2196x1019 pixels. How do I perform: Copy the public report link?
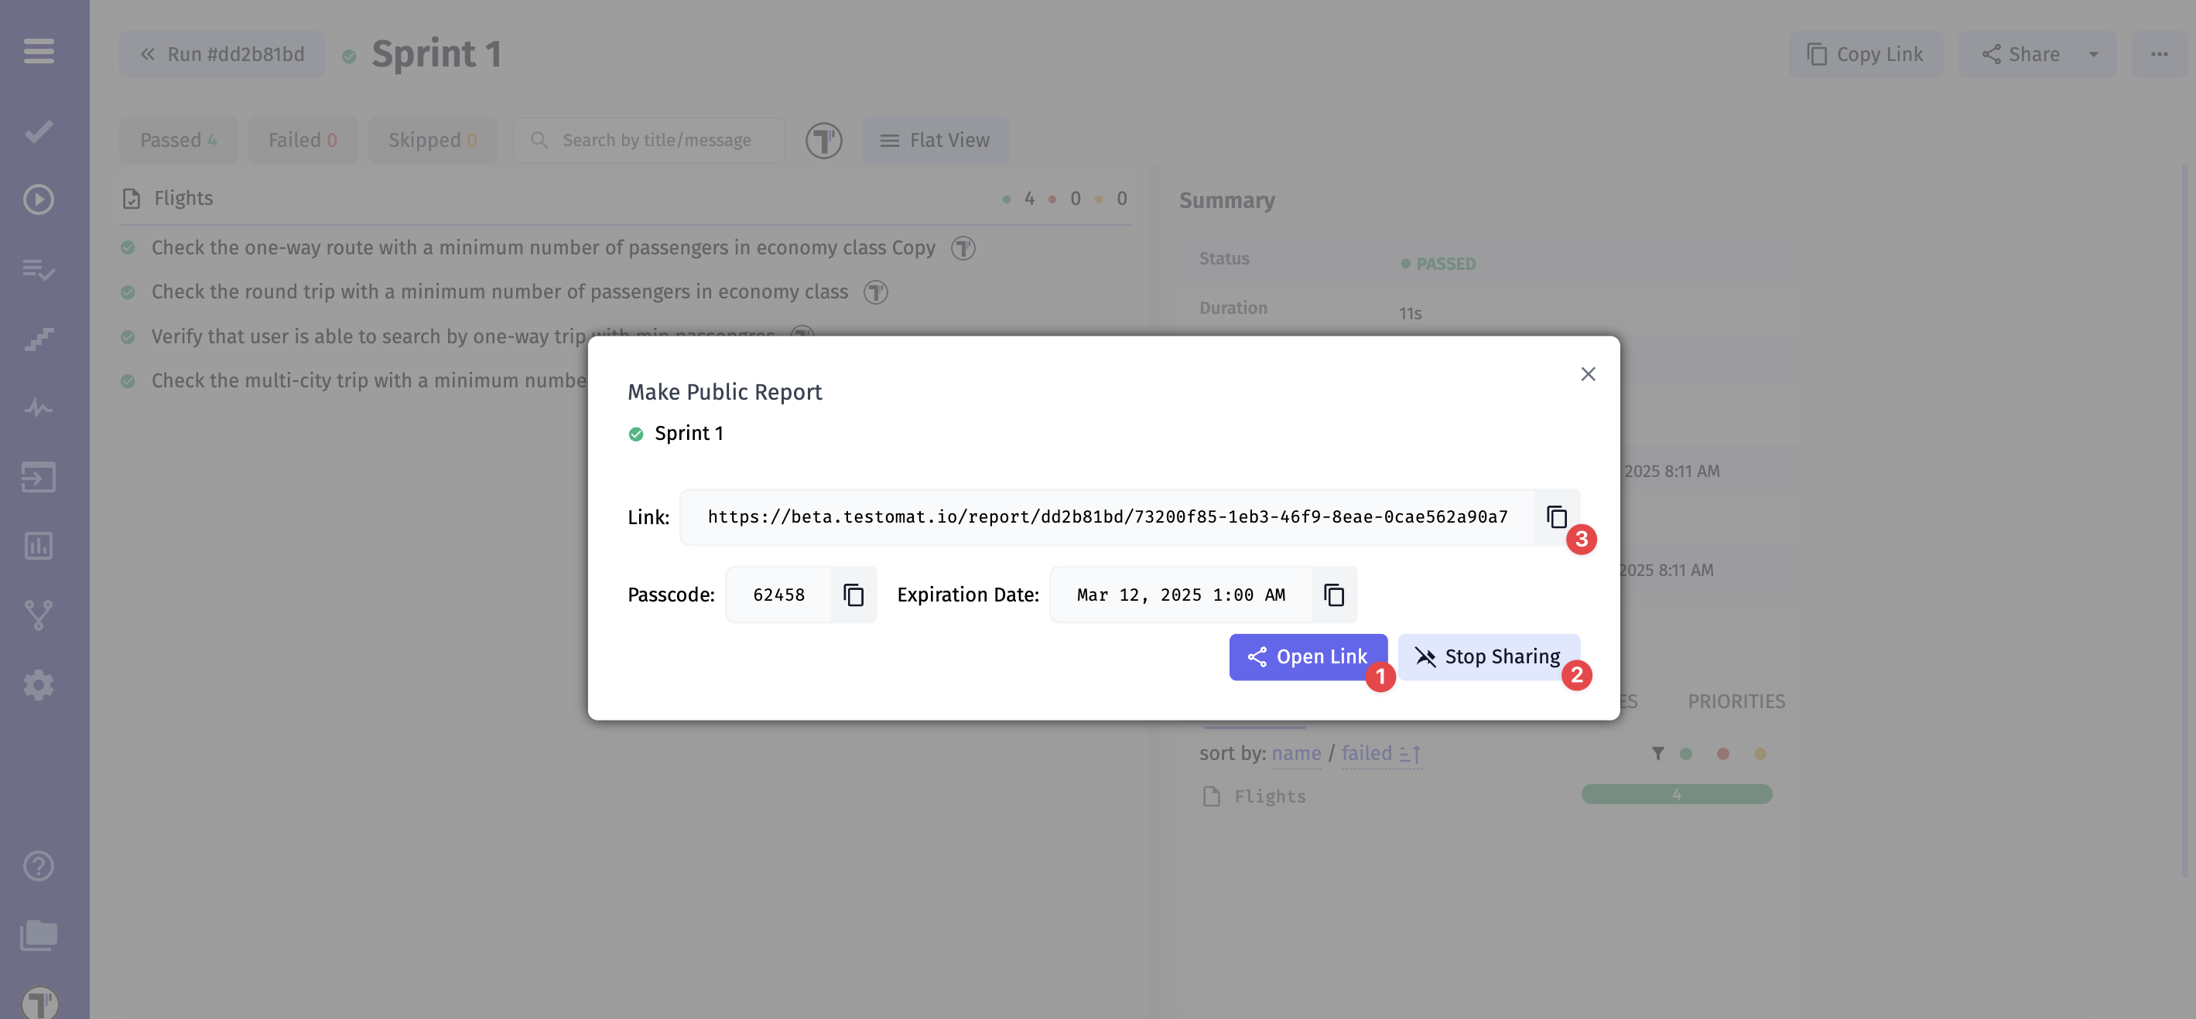1556,517
